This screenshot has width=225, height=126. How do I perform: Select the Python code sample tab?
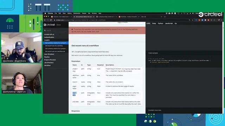160,23
